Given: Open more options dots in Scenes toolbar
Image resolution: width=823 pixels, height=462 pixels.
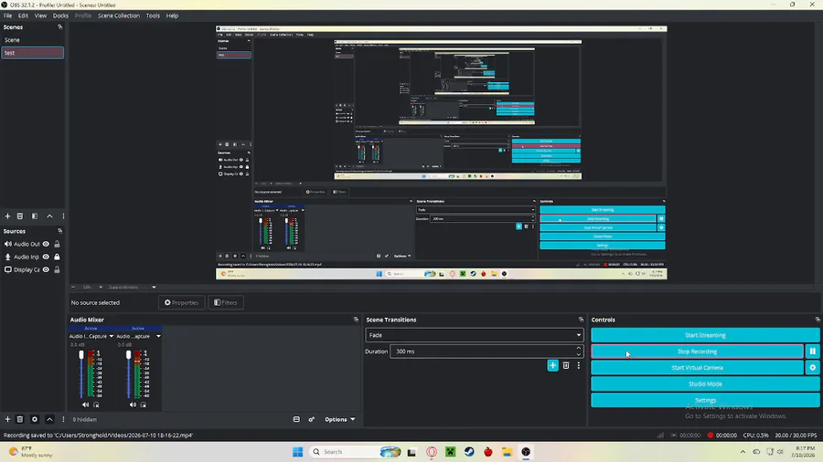Looking at the screenshot, I should (x=63, y=215).
